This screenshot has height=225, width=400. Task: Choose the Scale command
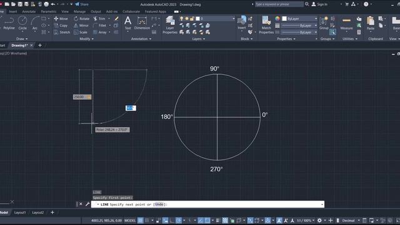pyautogui.click(x=81, y=32)
